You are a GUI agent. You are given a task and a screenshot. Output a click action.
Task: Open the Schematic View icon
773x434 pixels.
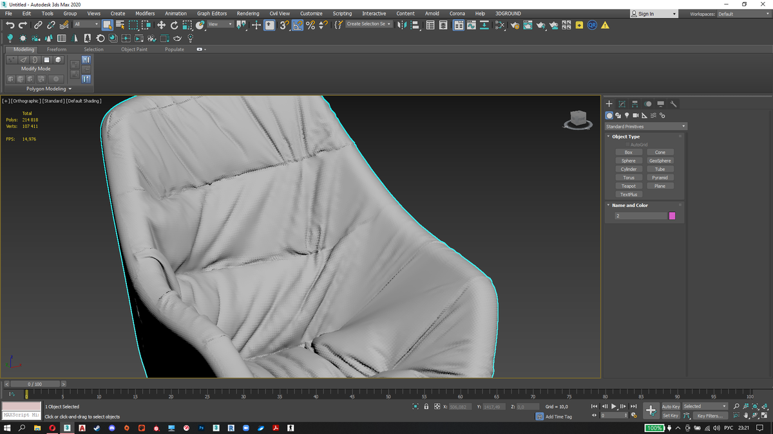pyautogui.click(x=484, y=25)
